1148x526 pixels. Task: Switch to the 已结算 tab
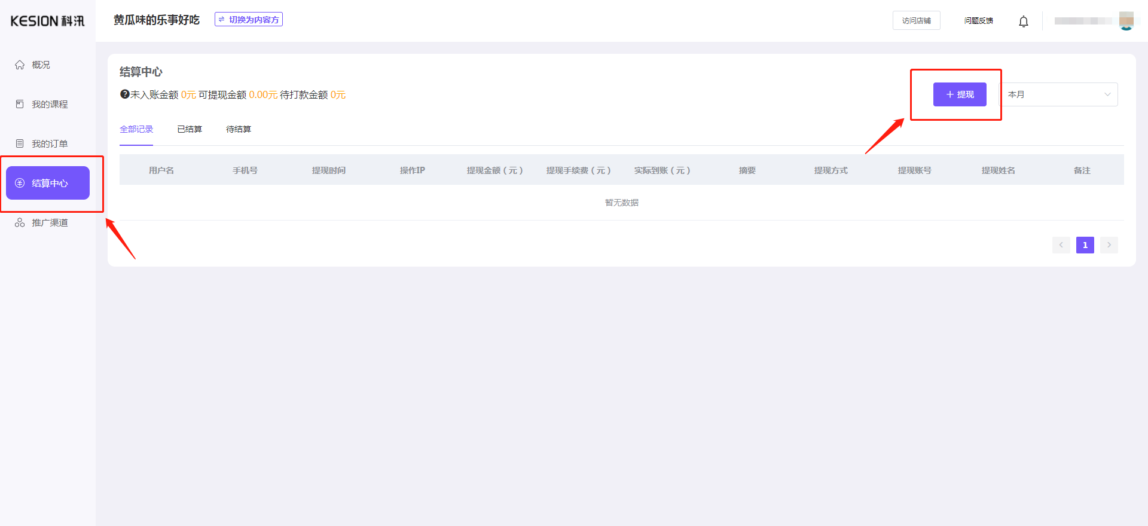190,129
